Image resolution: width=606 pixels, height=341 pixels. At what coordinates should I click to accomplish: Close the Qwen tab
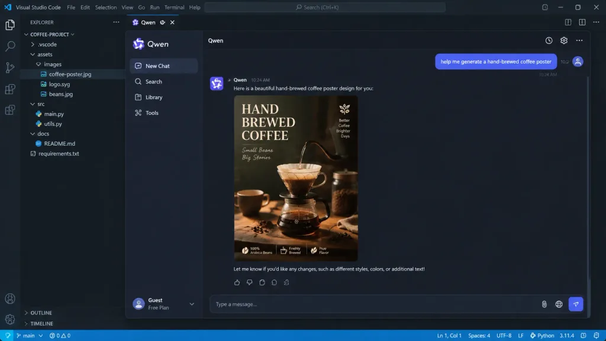click(x=172, y=22)
